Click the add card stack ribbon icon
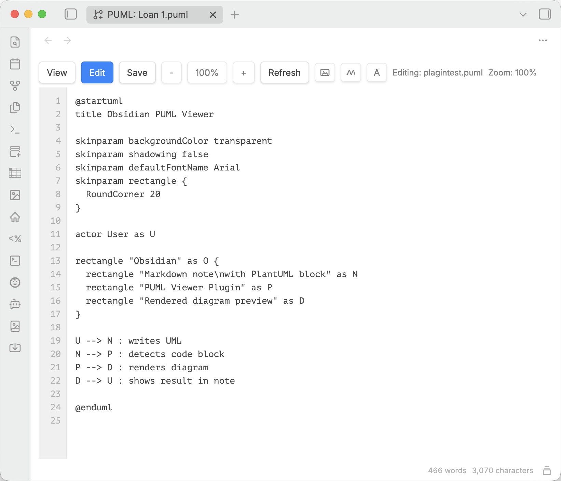 click(x=15, y=151)
